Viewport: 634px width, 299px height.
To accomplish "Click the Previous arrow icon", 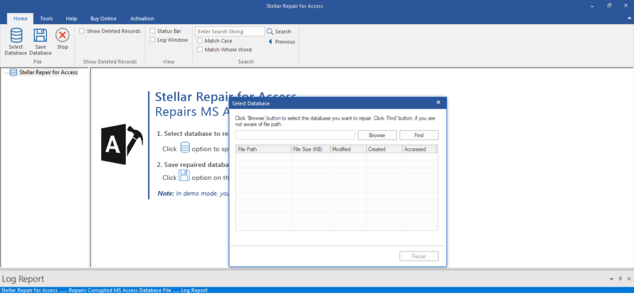I will click(270, 41).
